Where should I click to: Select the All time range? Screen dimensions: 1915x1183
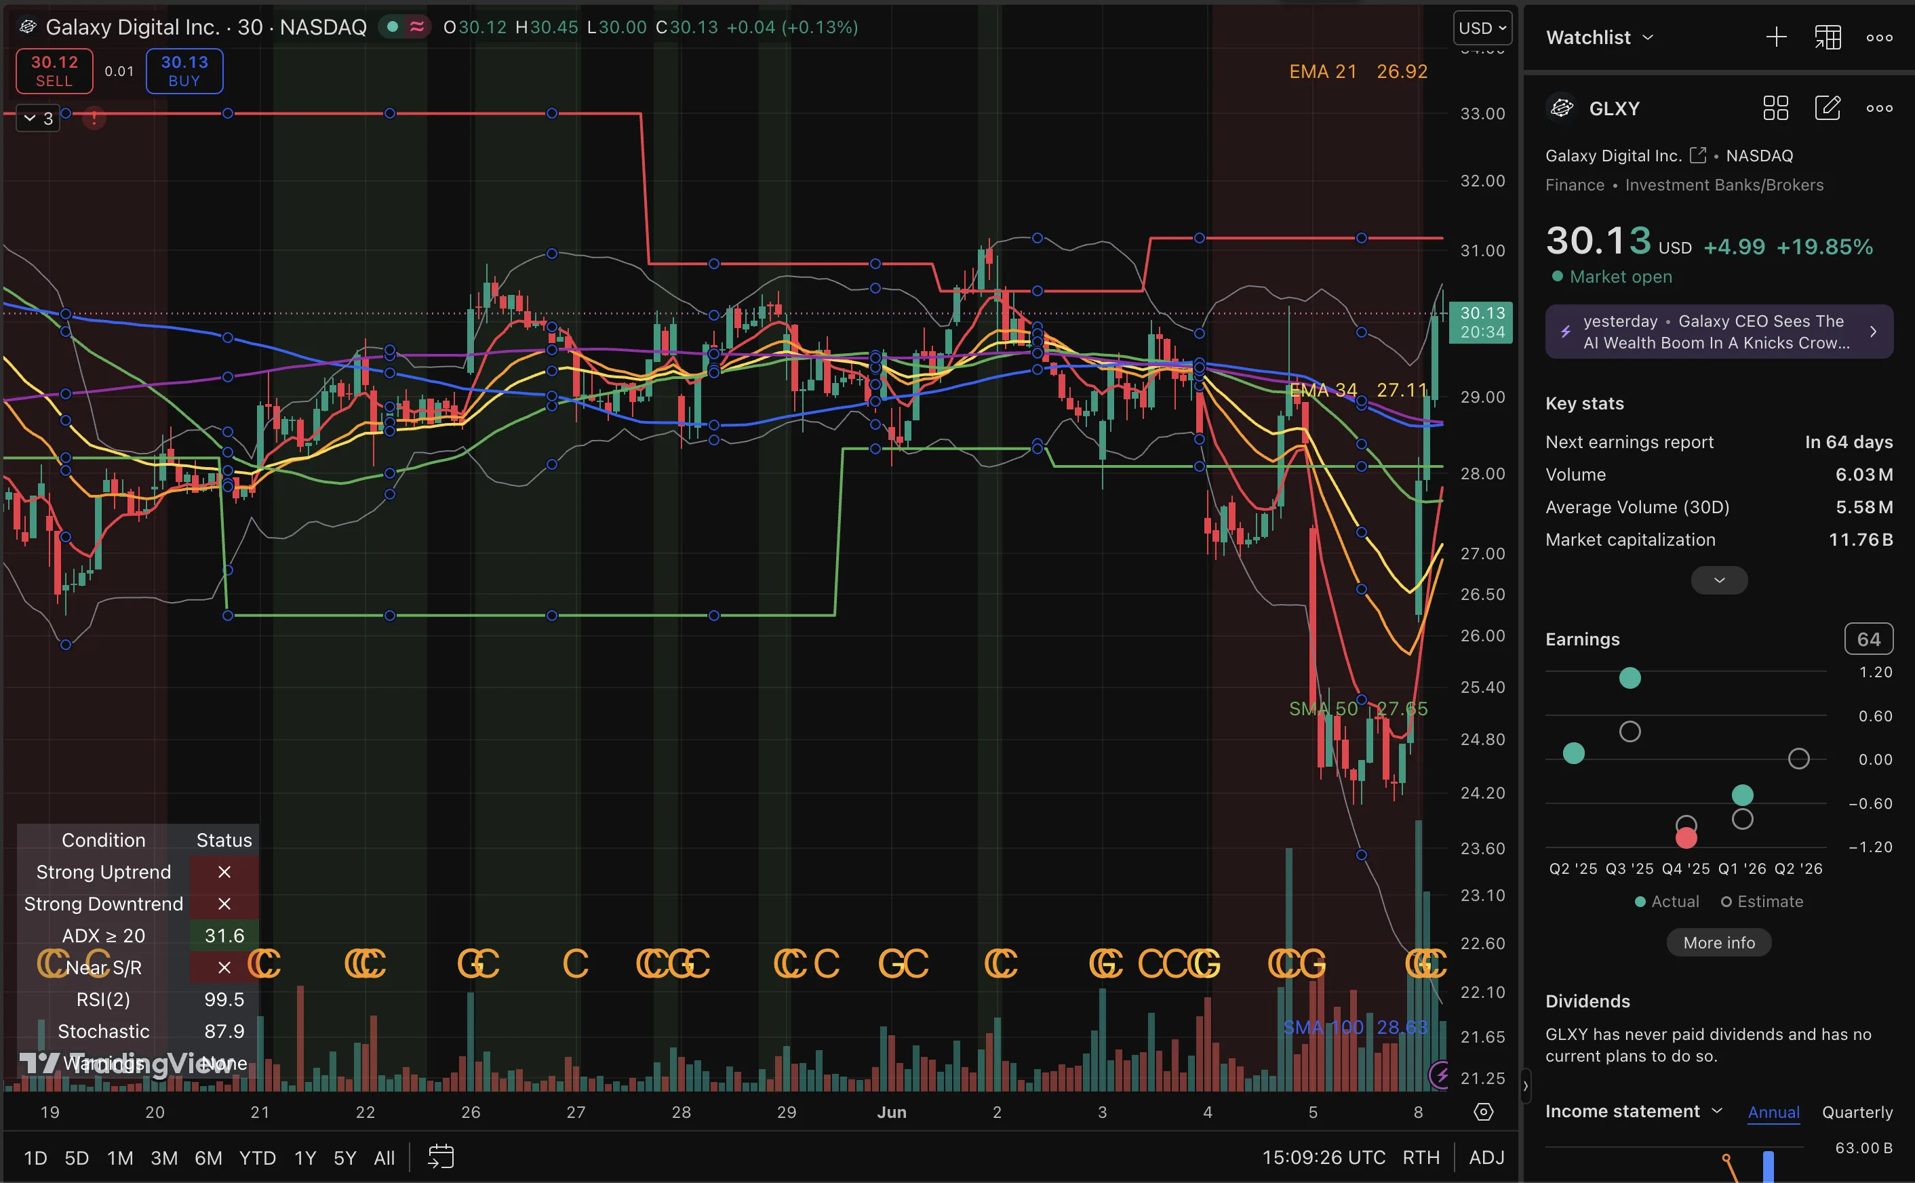point(384,1157)
